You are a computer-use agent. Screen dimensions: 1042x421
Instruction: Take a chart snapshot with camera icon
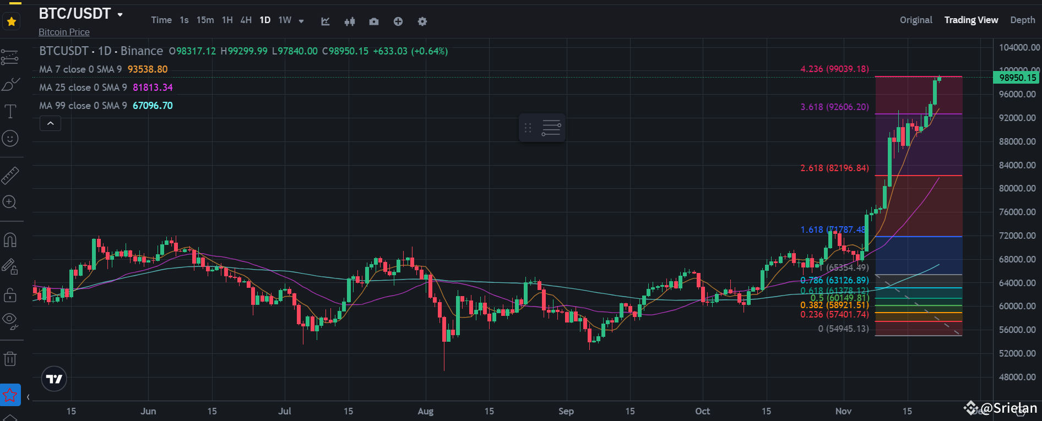(374, 21)
